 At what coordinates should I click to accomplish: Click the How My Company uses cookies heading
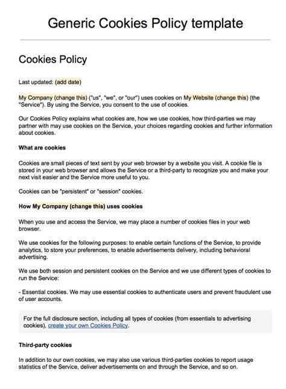(80, 206)
